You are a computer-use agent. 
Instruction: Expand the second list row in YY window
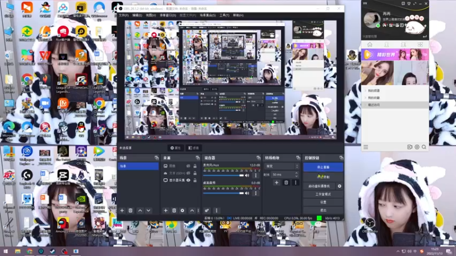(365, 98)
